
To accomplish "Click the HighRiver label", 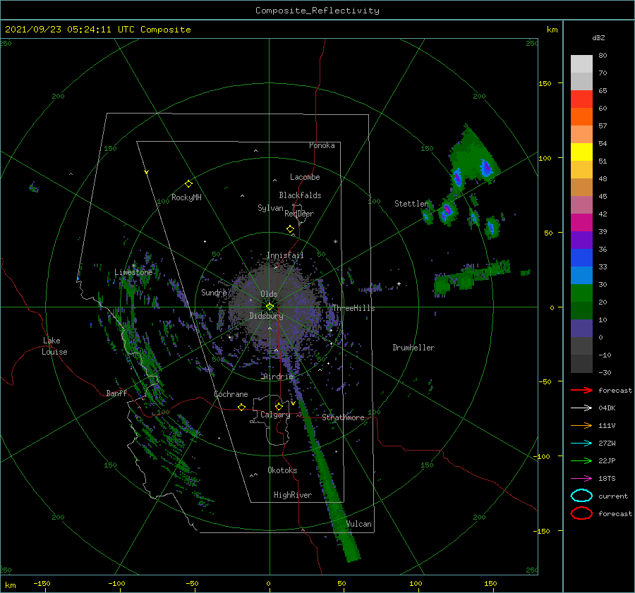I will click(x=293, y=495).
